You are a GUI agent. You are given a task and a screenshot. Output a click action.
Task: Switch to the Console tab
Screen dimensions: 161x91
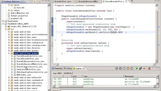tap(57, 69)
